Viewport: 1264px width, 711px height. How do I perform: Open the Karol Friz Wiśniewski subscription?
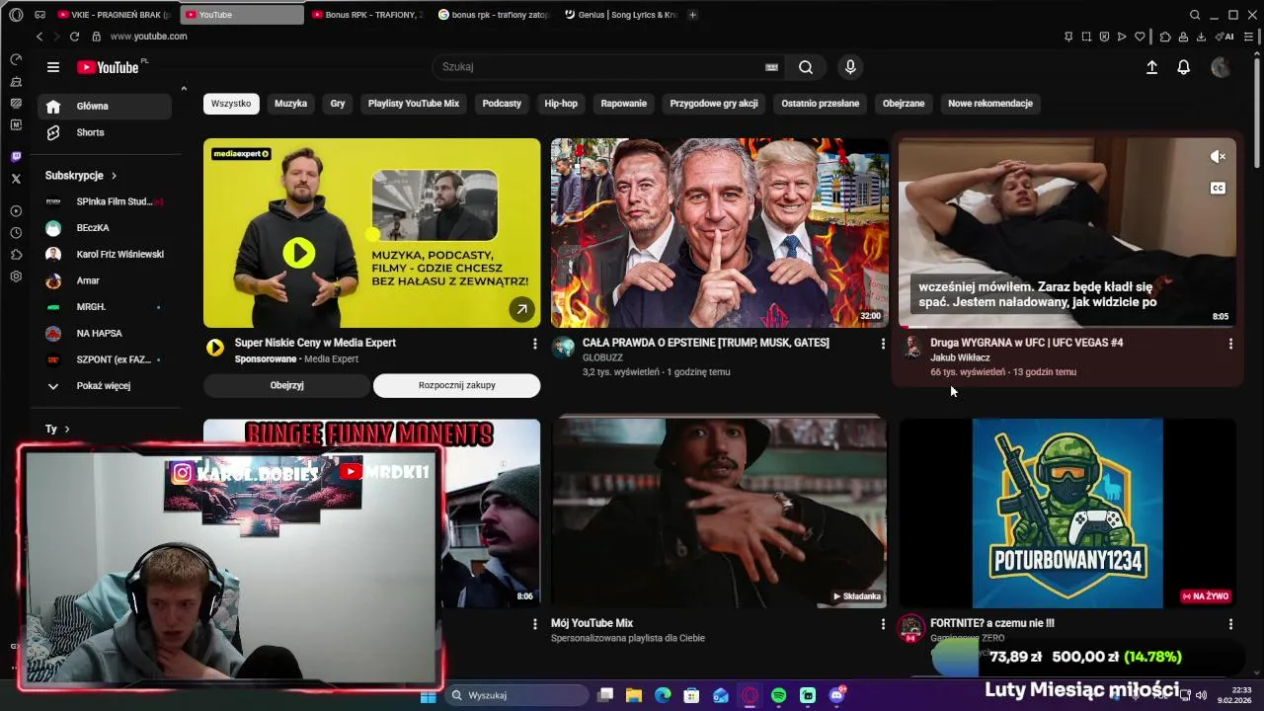(106, 254)
